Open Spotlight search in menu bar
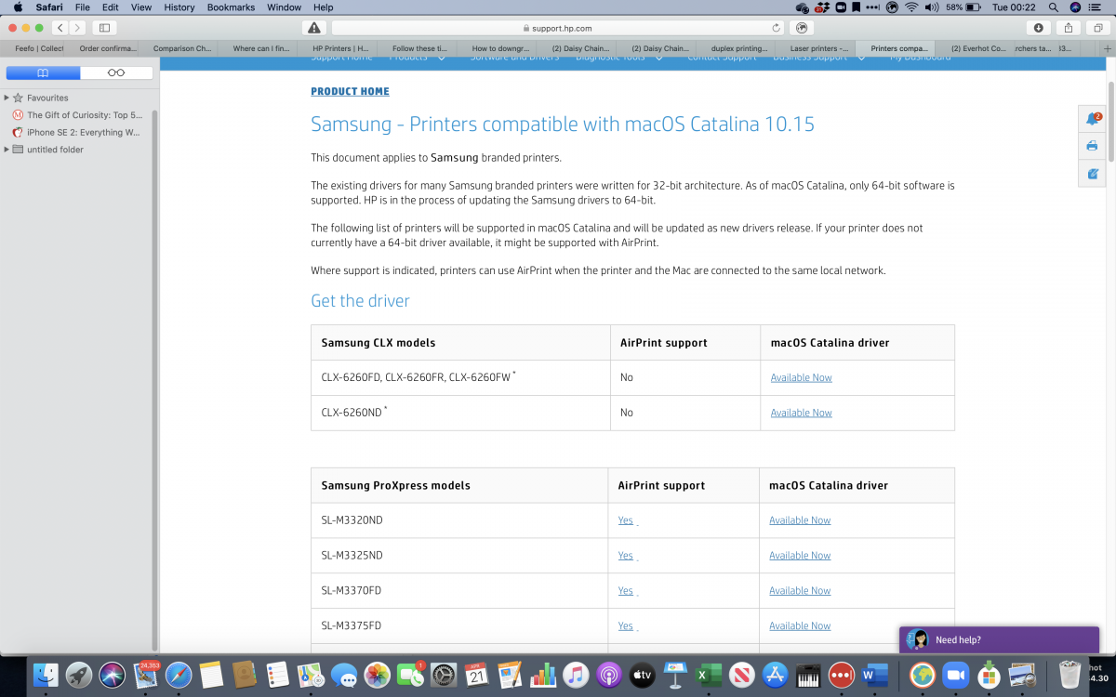The height and width of the screenshot is (697, 1116). (1053, 7)
